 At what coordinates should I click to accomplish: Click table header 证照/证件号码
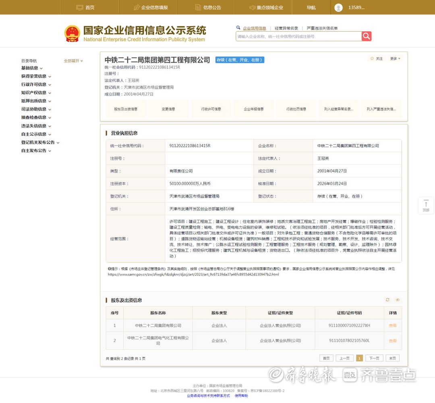pos(349,313)
